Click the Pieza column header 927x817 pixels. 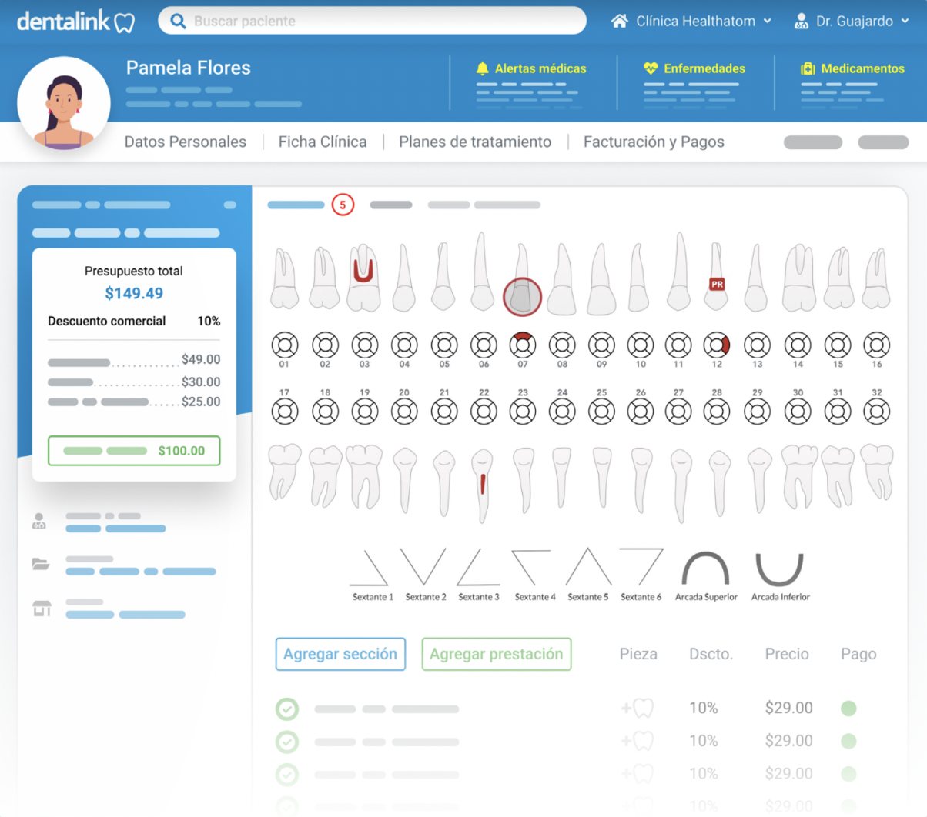(638, 654)
